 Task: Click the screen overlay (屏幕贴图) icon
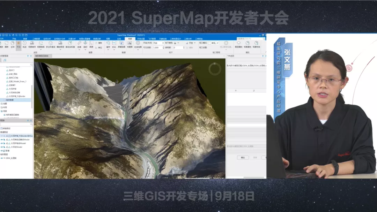pos(121,43)
